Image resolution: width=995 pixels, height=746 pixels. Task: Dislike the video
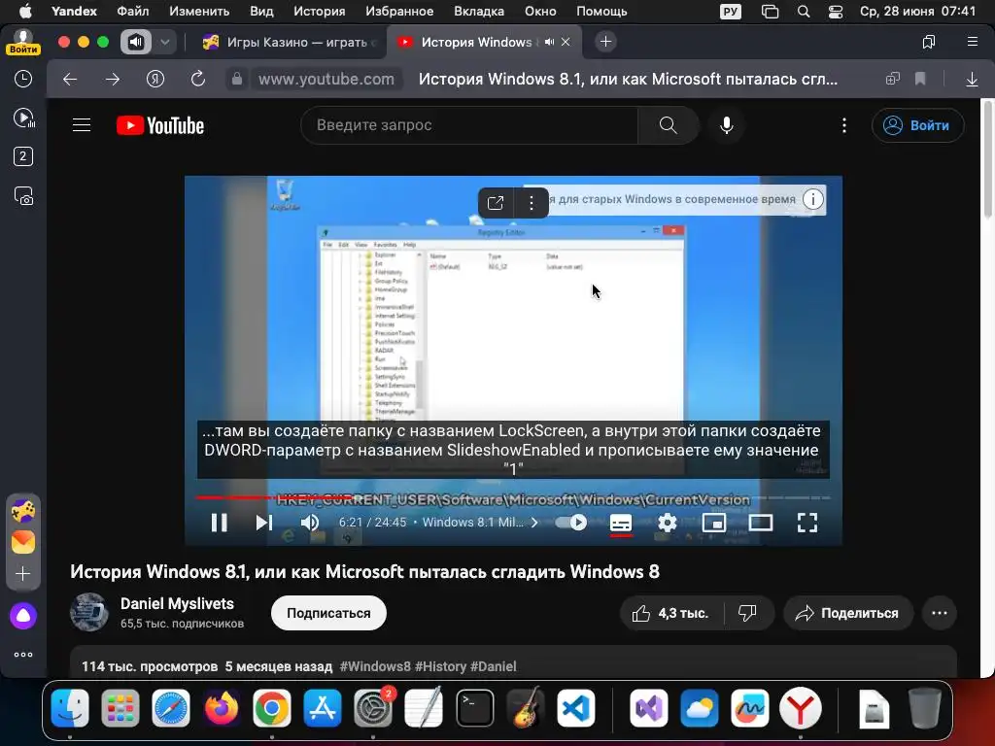pyautogui.click(x=748, y=614)
